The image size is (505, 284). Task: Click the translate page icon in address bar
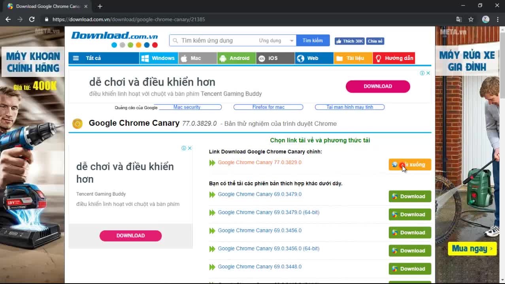click(x=459, y=19)
